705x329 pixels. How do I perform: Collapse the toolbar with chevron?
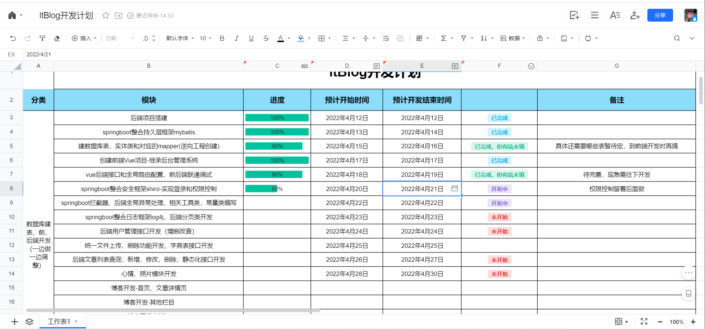[x=692, y=38]
